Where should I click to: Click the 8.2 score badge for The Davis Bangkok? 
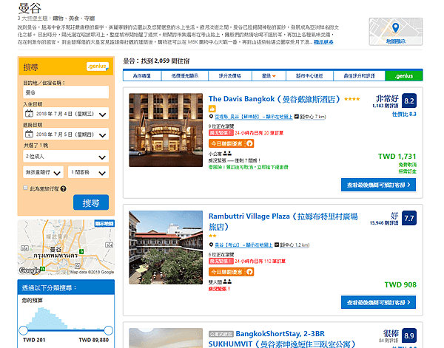pyautogui.click(x=409, y=101)
